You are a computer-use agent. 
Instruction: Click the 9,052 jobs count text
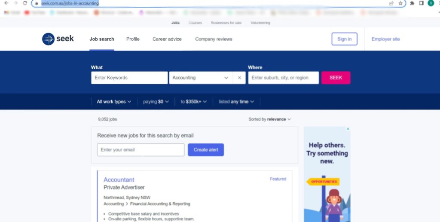tap(107, 119)
